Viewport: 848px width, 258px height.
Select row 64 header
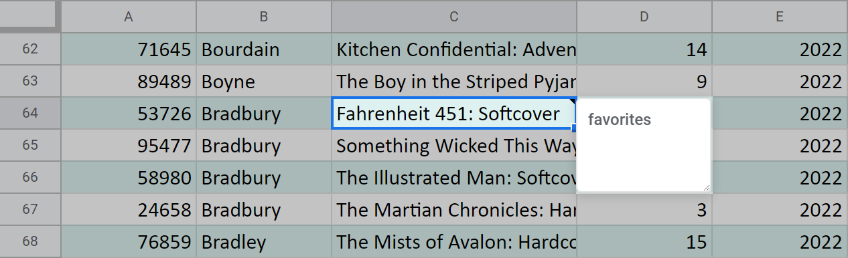tap(30, 113)
